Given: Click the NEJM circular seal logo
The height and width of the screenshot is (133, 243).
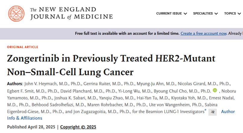Looking at the screenshot, I should 16,14.
